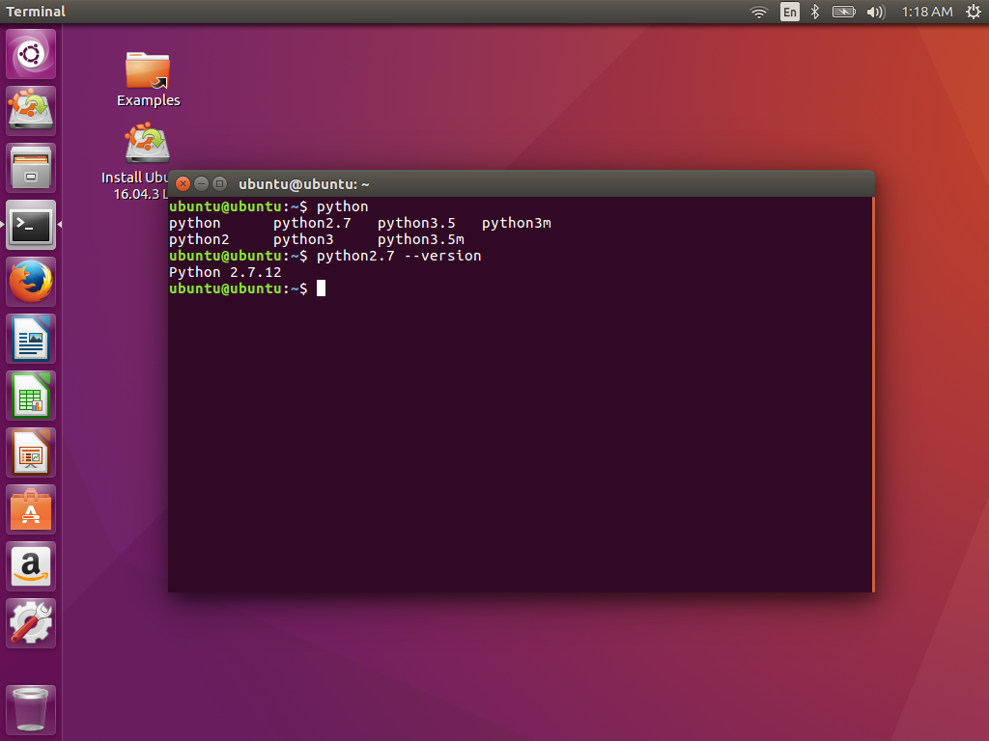Open the Files file manager

[30, 167]
